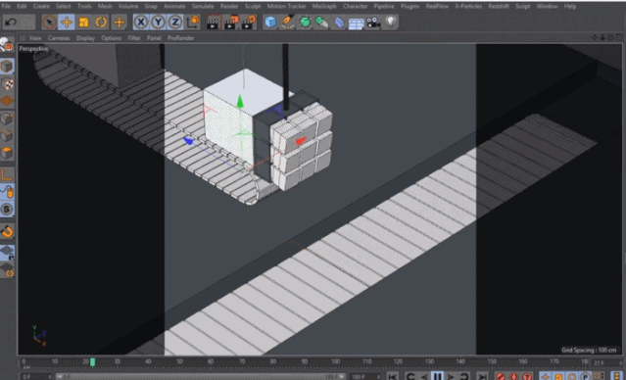Image resolution: width=626 pixels, height=380 pixels.
Task: Toggle Autokeying red button
Action: [x=513, y=376]
